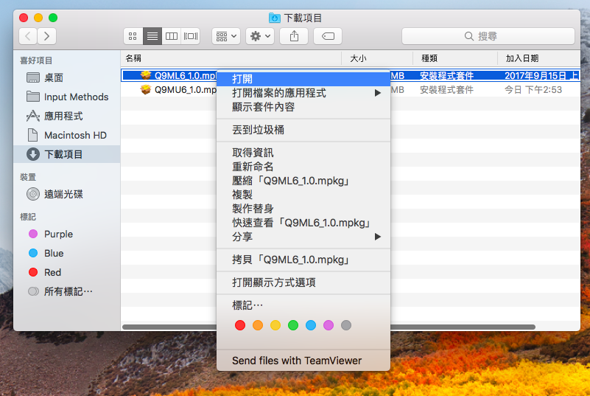Click the 搜尋 search field

point(488,36)
